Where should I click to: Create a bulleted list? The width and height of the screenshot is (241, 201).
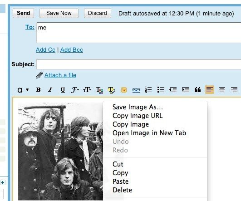tap(161, 90)
